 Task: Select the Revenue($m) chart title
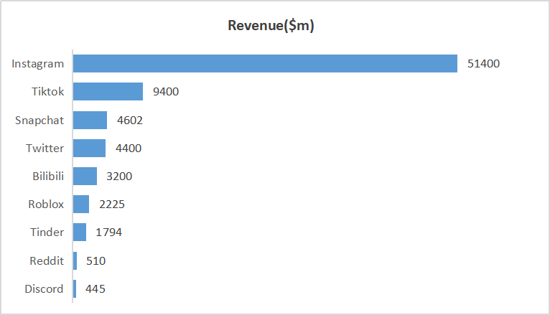[x=271, y=26]
